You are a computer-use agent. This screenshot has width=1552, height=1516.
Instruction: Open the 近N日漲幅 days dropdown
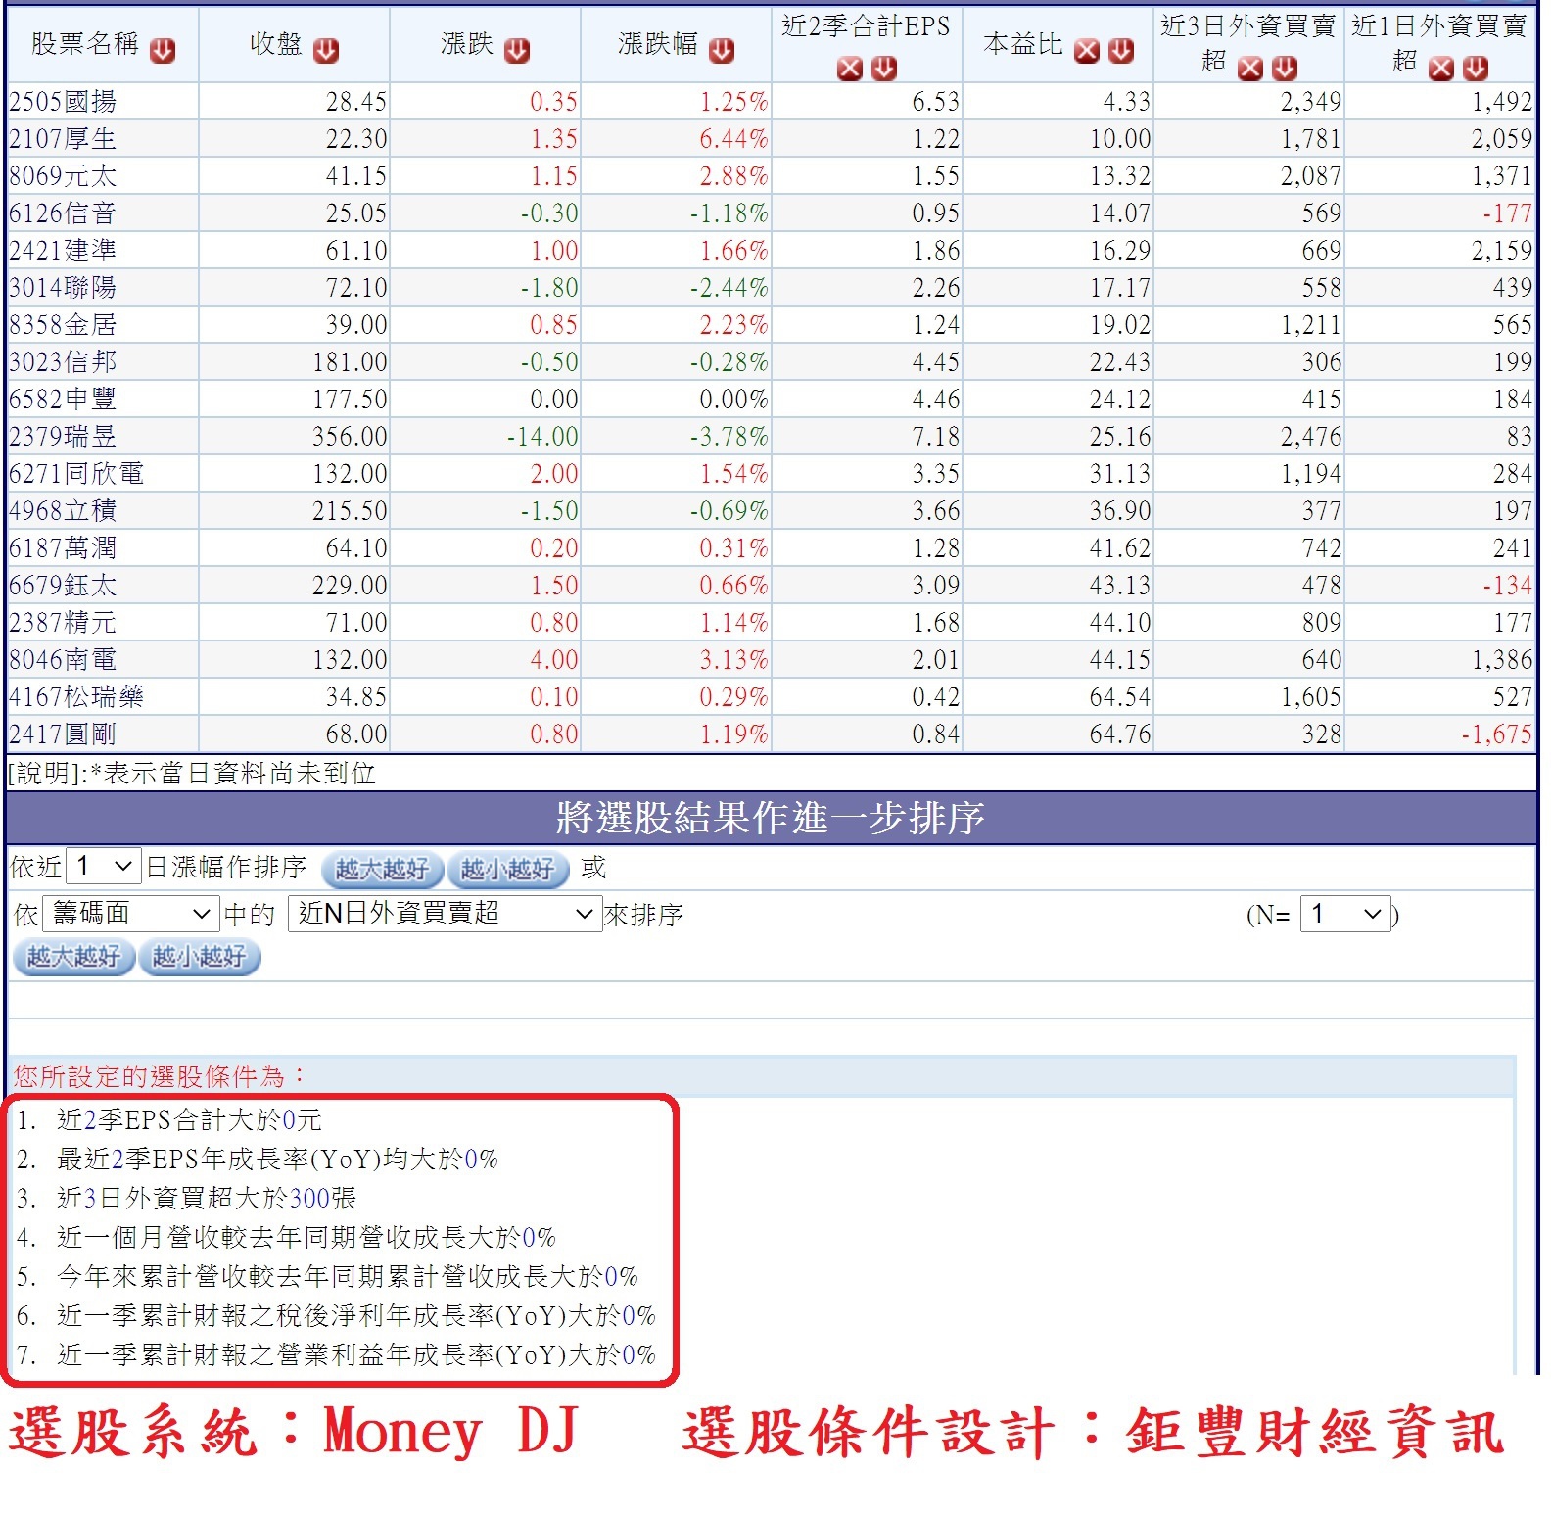[104, 867]
